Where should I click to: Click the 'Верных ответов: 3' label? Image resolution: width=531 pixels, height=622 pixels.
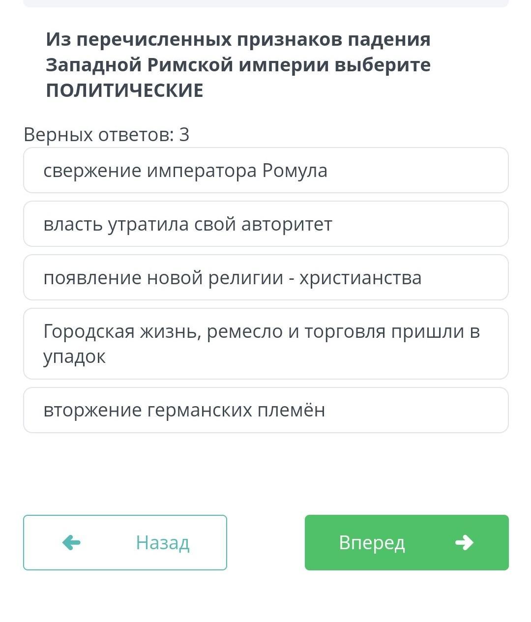point(106,134)
